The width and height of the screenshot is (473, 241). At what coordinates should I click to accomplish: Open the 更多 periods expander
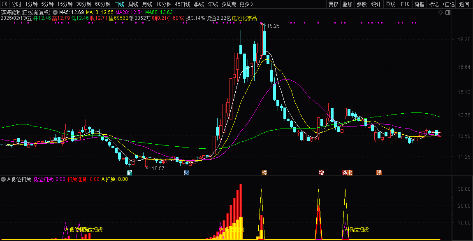[246, 4]
